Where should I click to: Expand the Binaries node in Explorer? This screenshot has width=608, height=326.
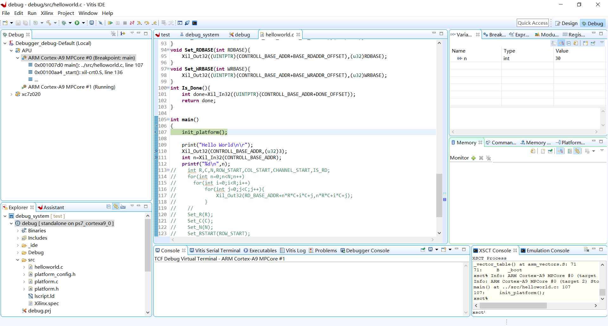click(x=18, y=231)
